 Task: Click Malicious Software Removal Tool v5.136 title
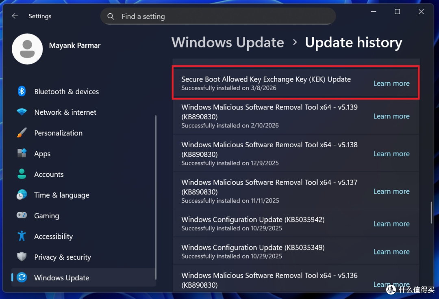269,280
